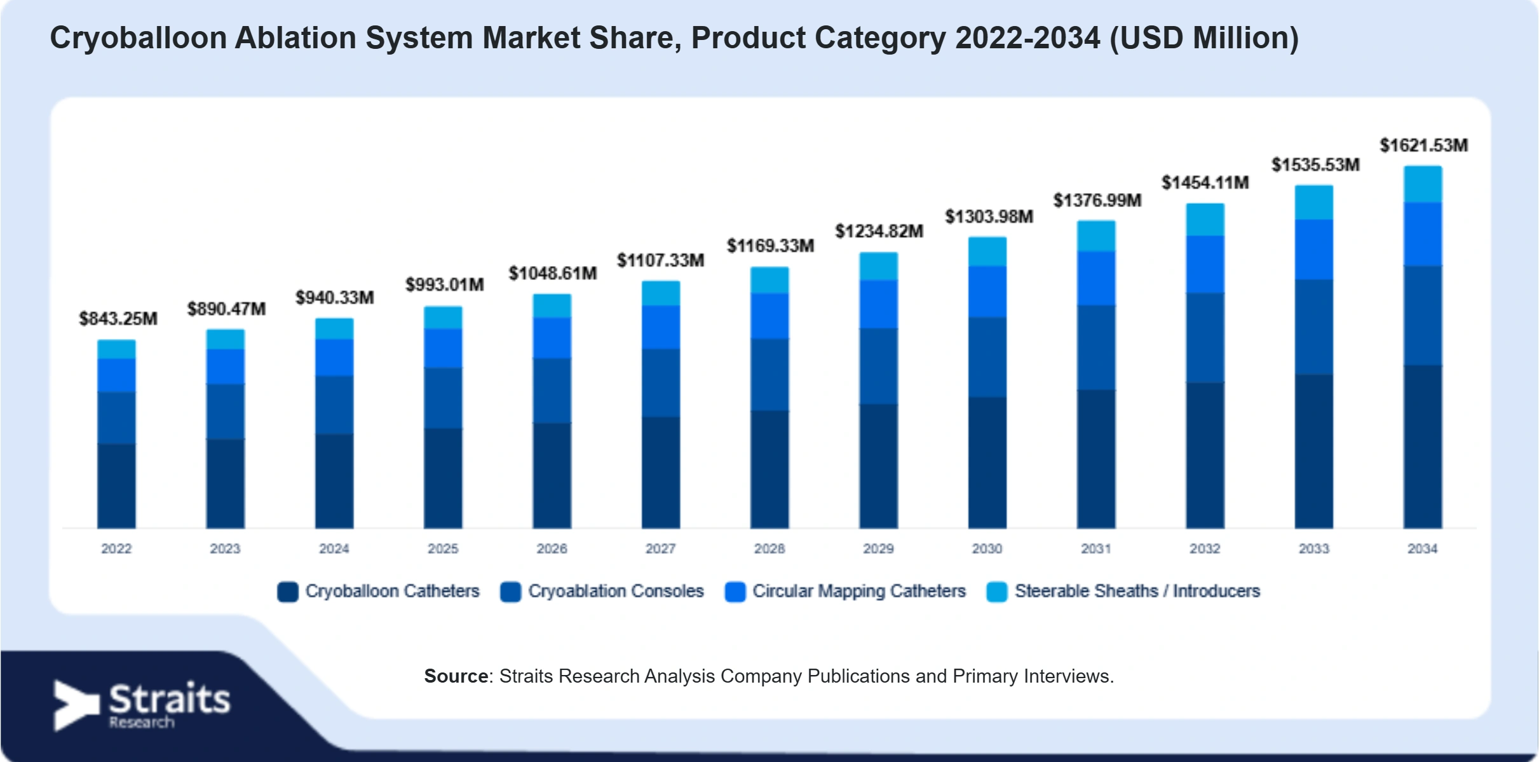Click the 2032 axis label
This screenshot has width=1539, height=762.
[x=1205, y=549]
